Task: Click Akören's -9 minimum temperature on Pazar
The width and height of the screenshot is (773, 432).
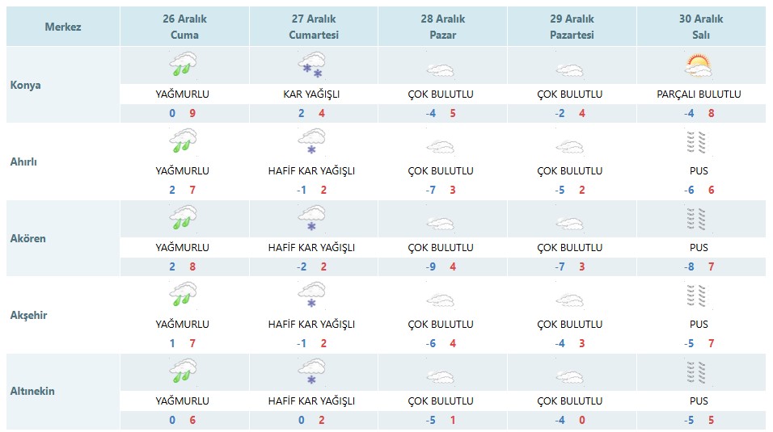Action: coord(431,266)
